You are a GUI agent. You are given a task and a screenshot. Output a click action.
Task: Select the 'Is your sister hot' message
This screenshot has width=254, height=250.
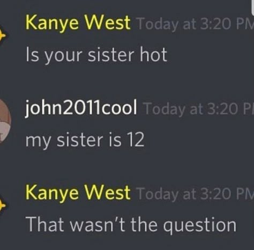coord(96,55)
